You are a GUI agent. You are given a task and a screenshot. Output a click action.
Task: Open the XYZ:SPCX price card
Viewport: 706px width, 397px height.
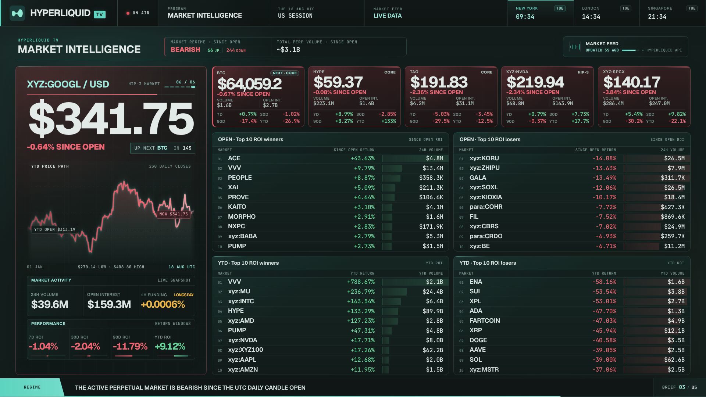[644, 97]
